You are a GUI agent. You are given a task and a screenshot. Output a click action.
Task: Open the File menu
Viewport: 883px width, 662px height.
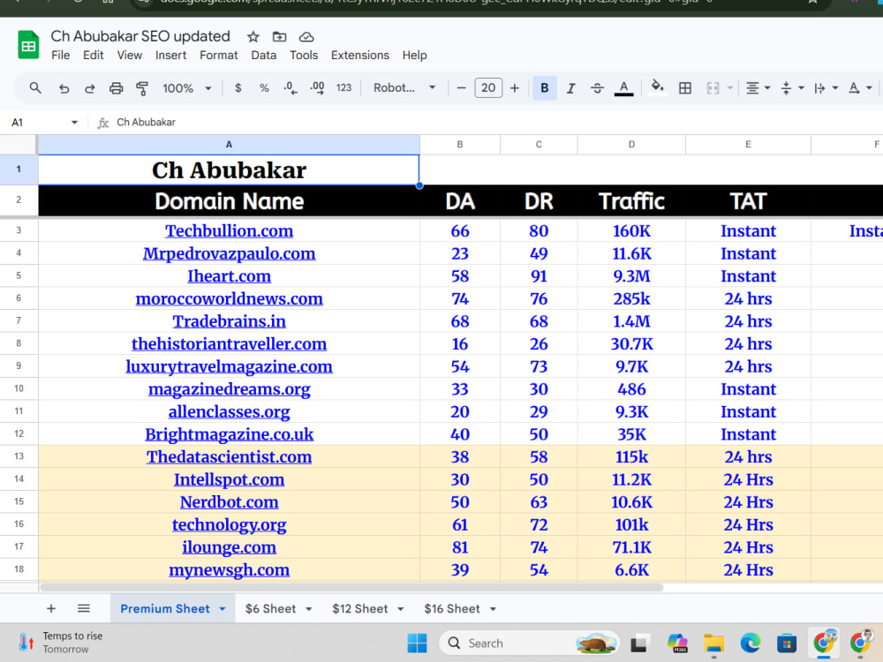click(x=60, y=55)
